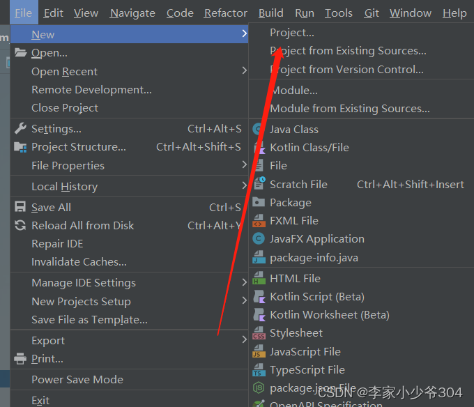Click the TypeScript File TS icon
This screenshot has height=407, width=474.
coord(259,370)
